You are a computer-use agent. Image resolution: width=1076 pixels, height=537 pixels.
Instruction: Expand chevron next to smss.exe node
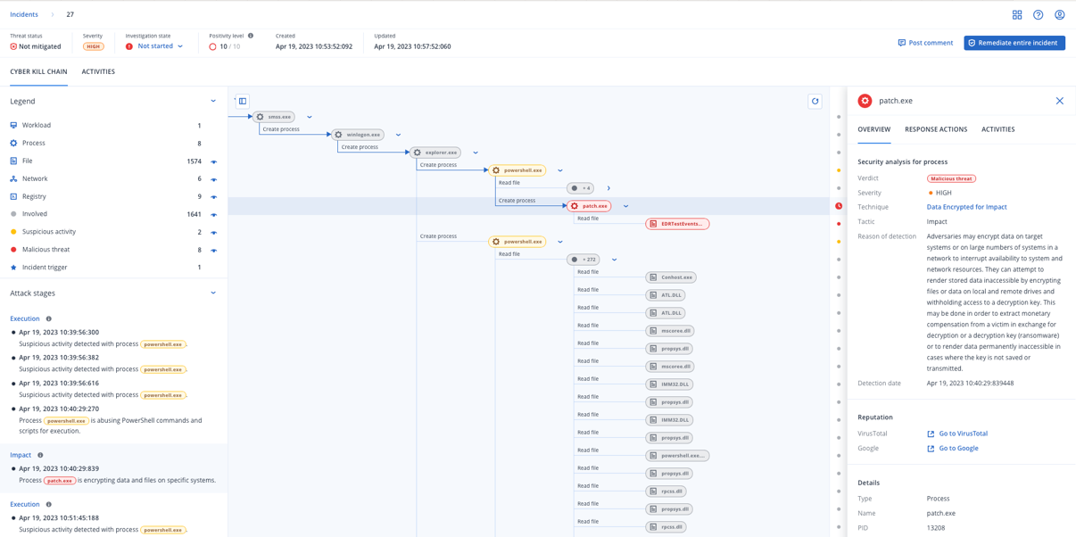pyautogui.click(x=310, y=117)
